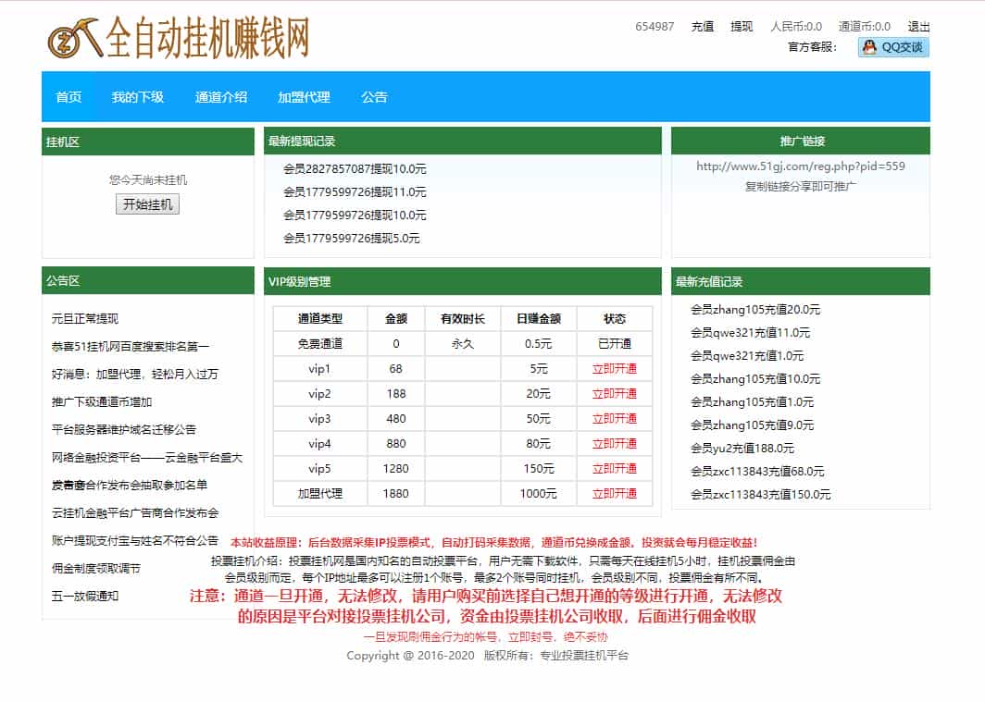This screenshot has height=702, width=985.
Task: Click the 人民币:0.0 balance
Action: [796, 26]
